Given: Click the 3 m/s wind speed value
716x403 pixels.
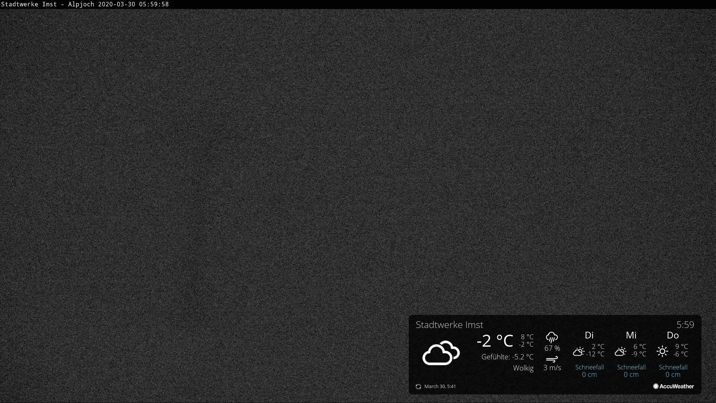Looking at the screenshot, I should [x=552, y=368].
